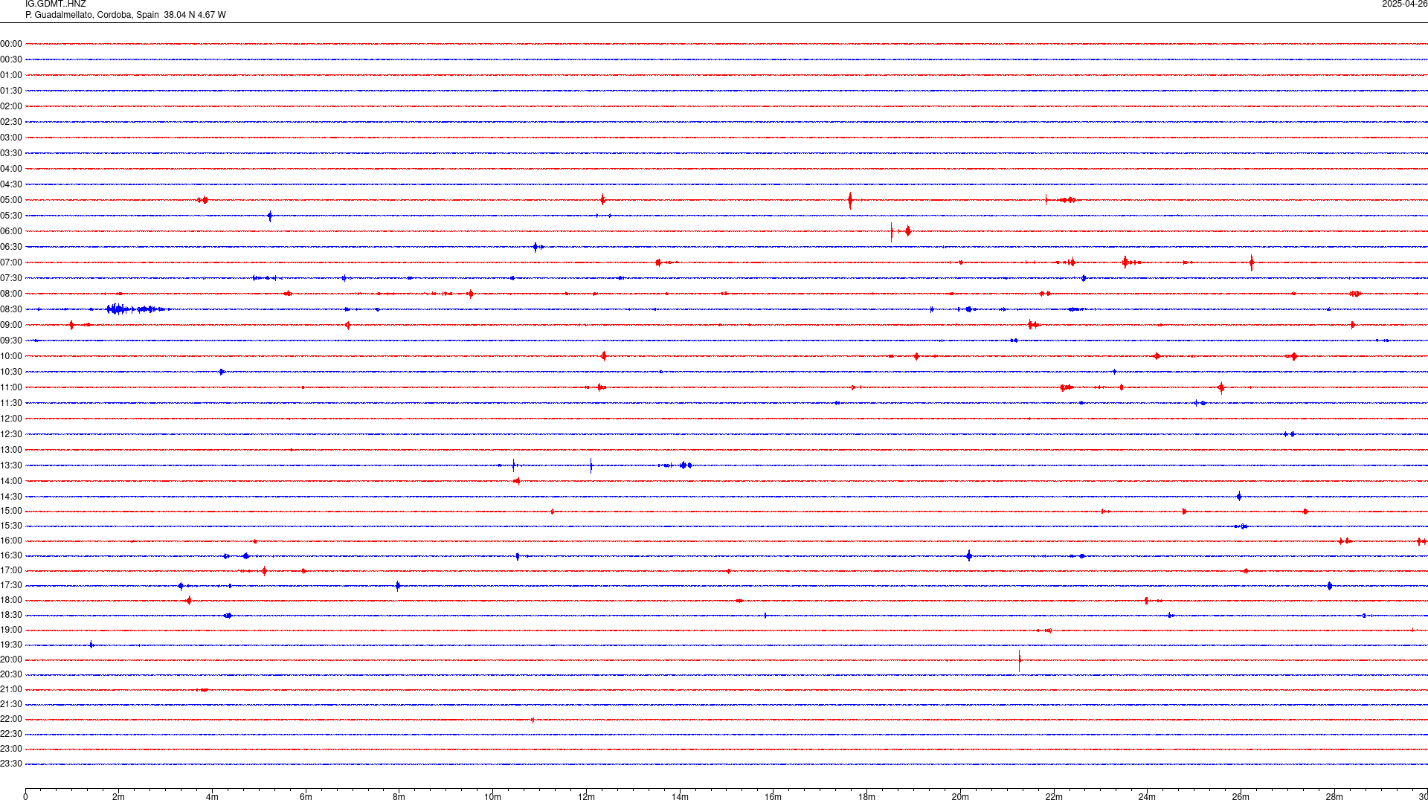
Task: Select the 17:00 trace time label
Action: (x=11, y=570)
